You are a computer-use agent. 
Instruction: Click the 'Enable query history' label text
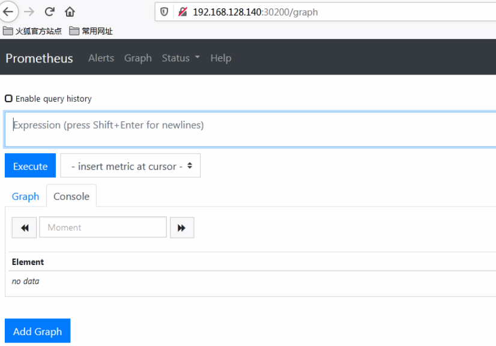point(54,99)
